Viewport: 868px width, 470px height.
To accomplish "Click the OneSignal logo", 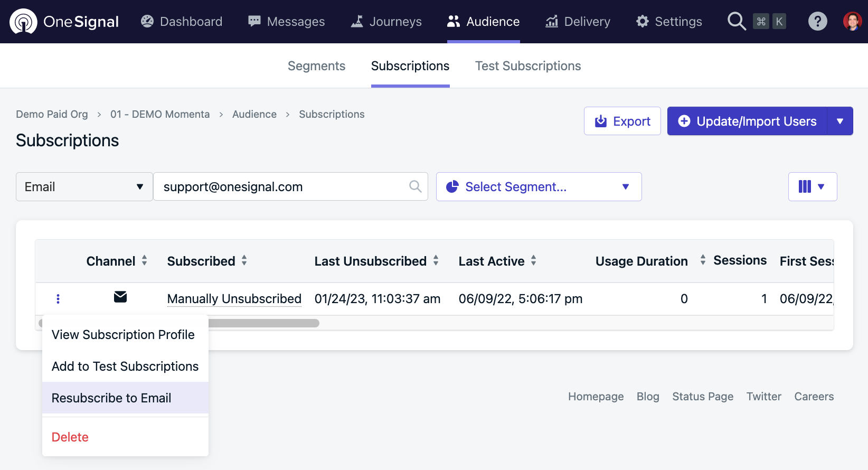I will 64,22.
